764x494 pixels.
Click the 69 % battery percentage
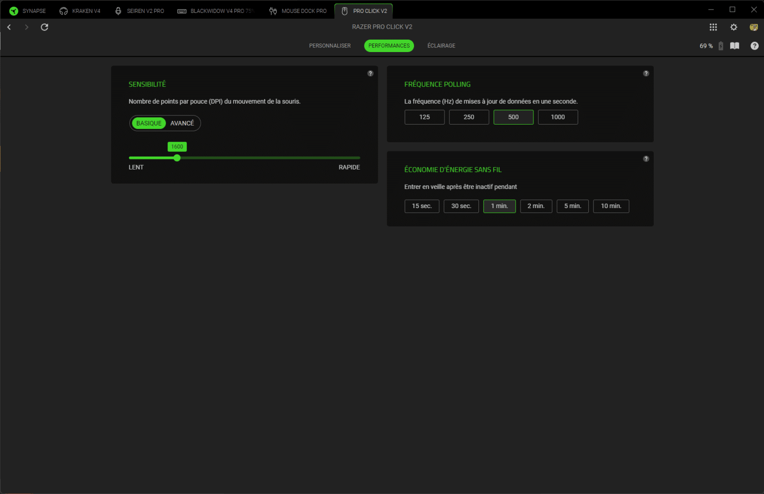(706, 46)
